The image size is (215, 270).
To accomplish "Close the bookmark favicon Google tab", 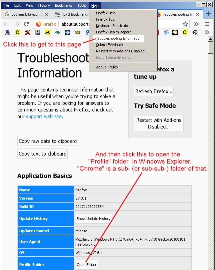I will 46,14.
